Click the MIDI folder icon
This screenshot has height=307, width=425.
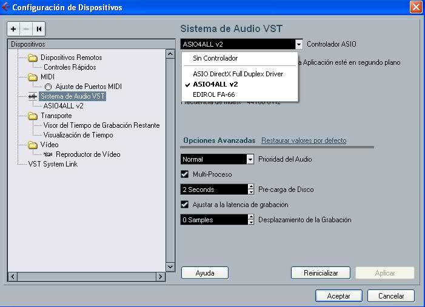tap(33, 77)
